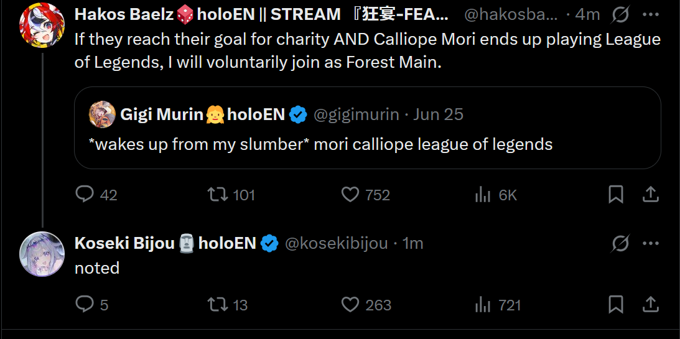Image resolution: width=680 pixels, height=339 pixels.
Task: Like Hakos Baelz's tweet
Action: (351, 195)
